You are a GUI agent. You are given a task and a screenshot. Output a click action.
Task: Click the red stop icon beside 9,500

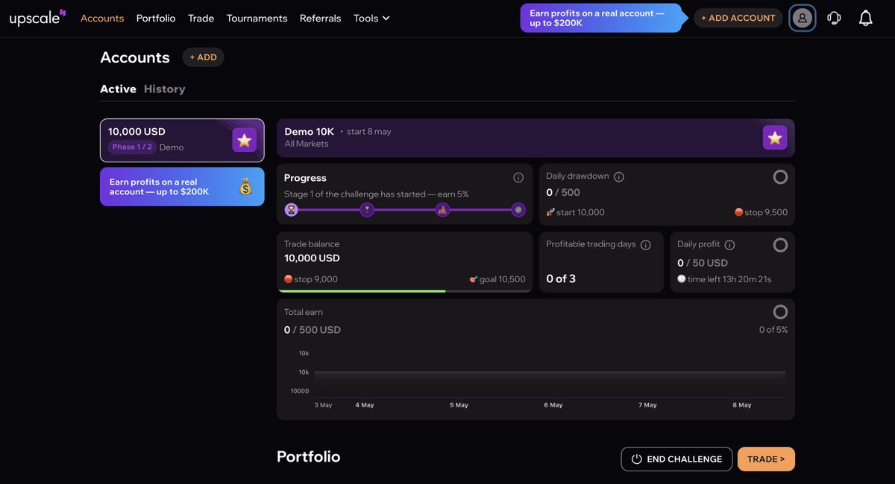(739, 212)
